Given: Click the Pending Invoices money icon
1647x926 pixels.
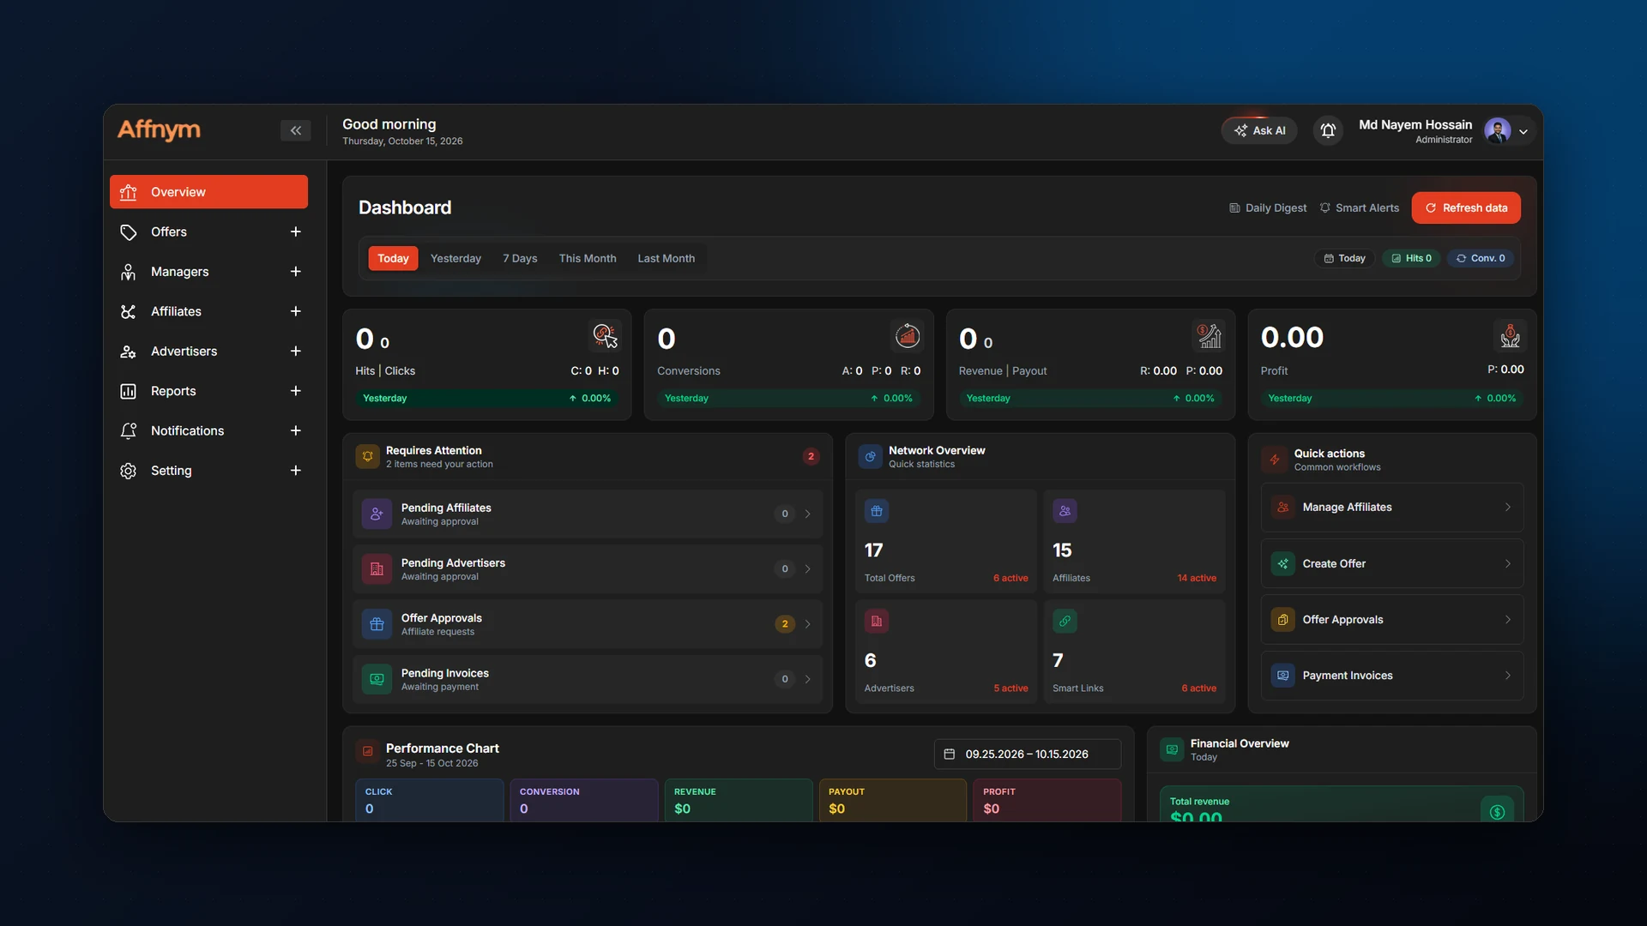Looking at the screenshot, I should (377, 679).
